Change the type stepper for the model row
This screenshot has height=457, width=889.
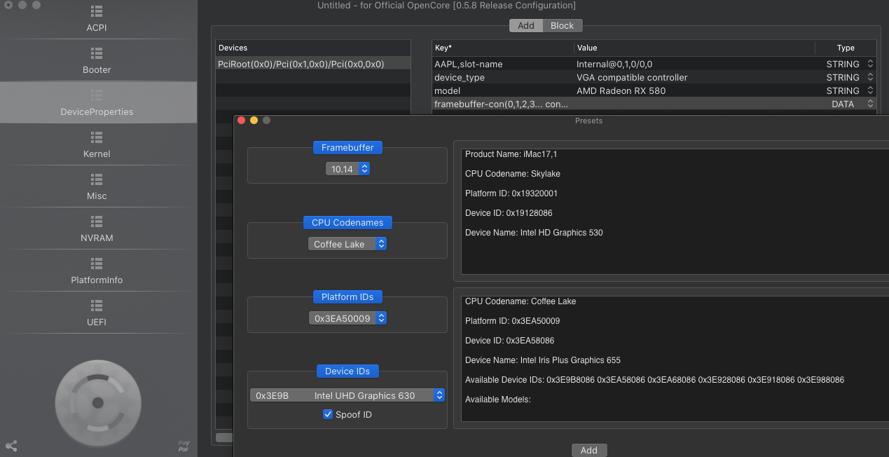point(870,90)
